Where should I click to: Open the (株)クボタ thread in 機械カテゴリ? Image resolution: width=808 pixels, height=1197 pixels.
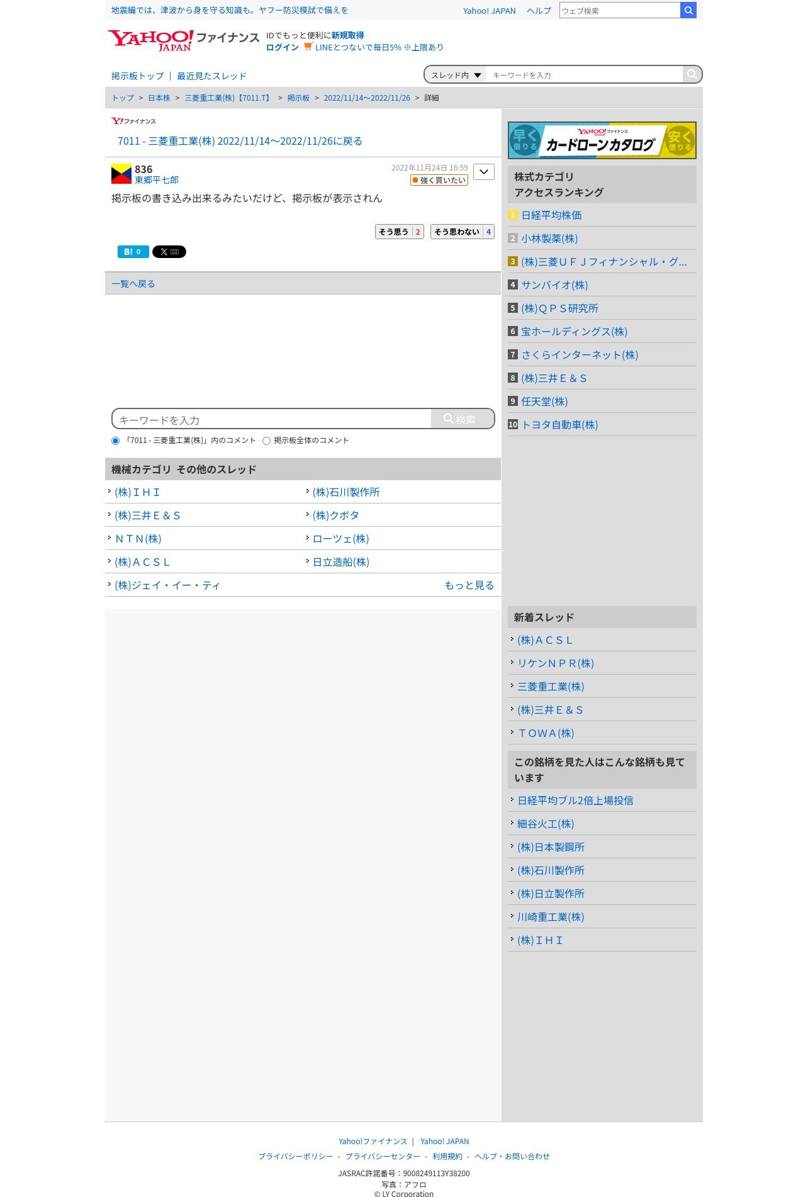(336, 515)
